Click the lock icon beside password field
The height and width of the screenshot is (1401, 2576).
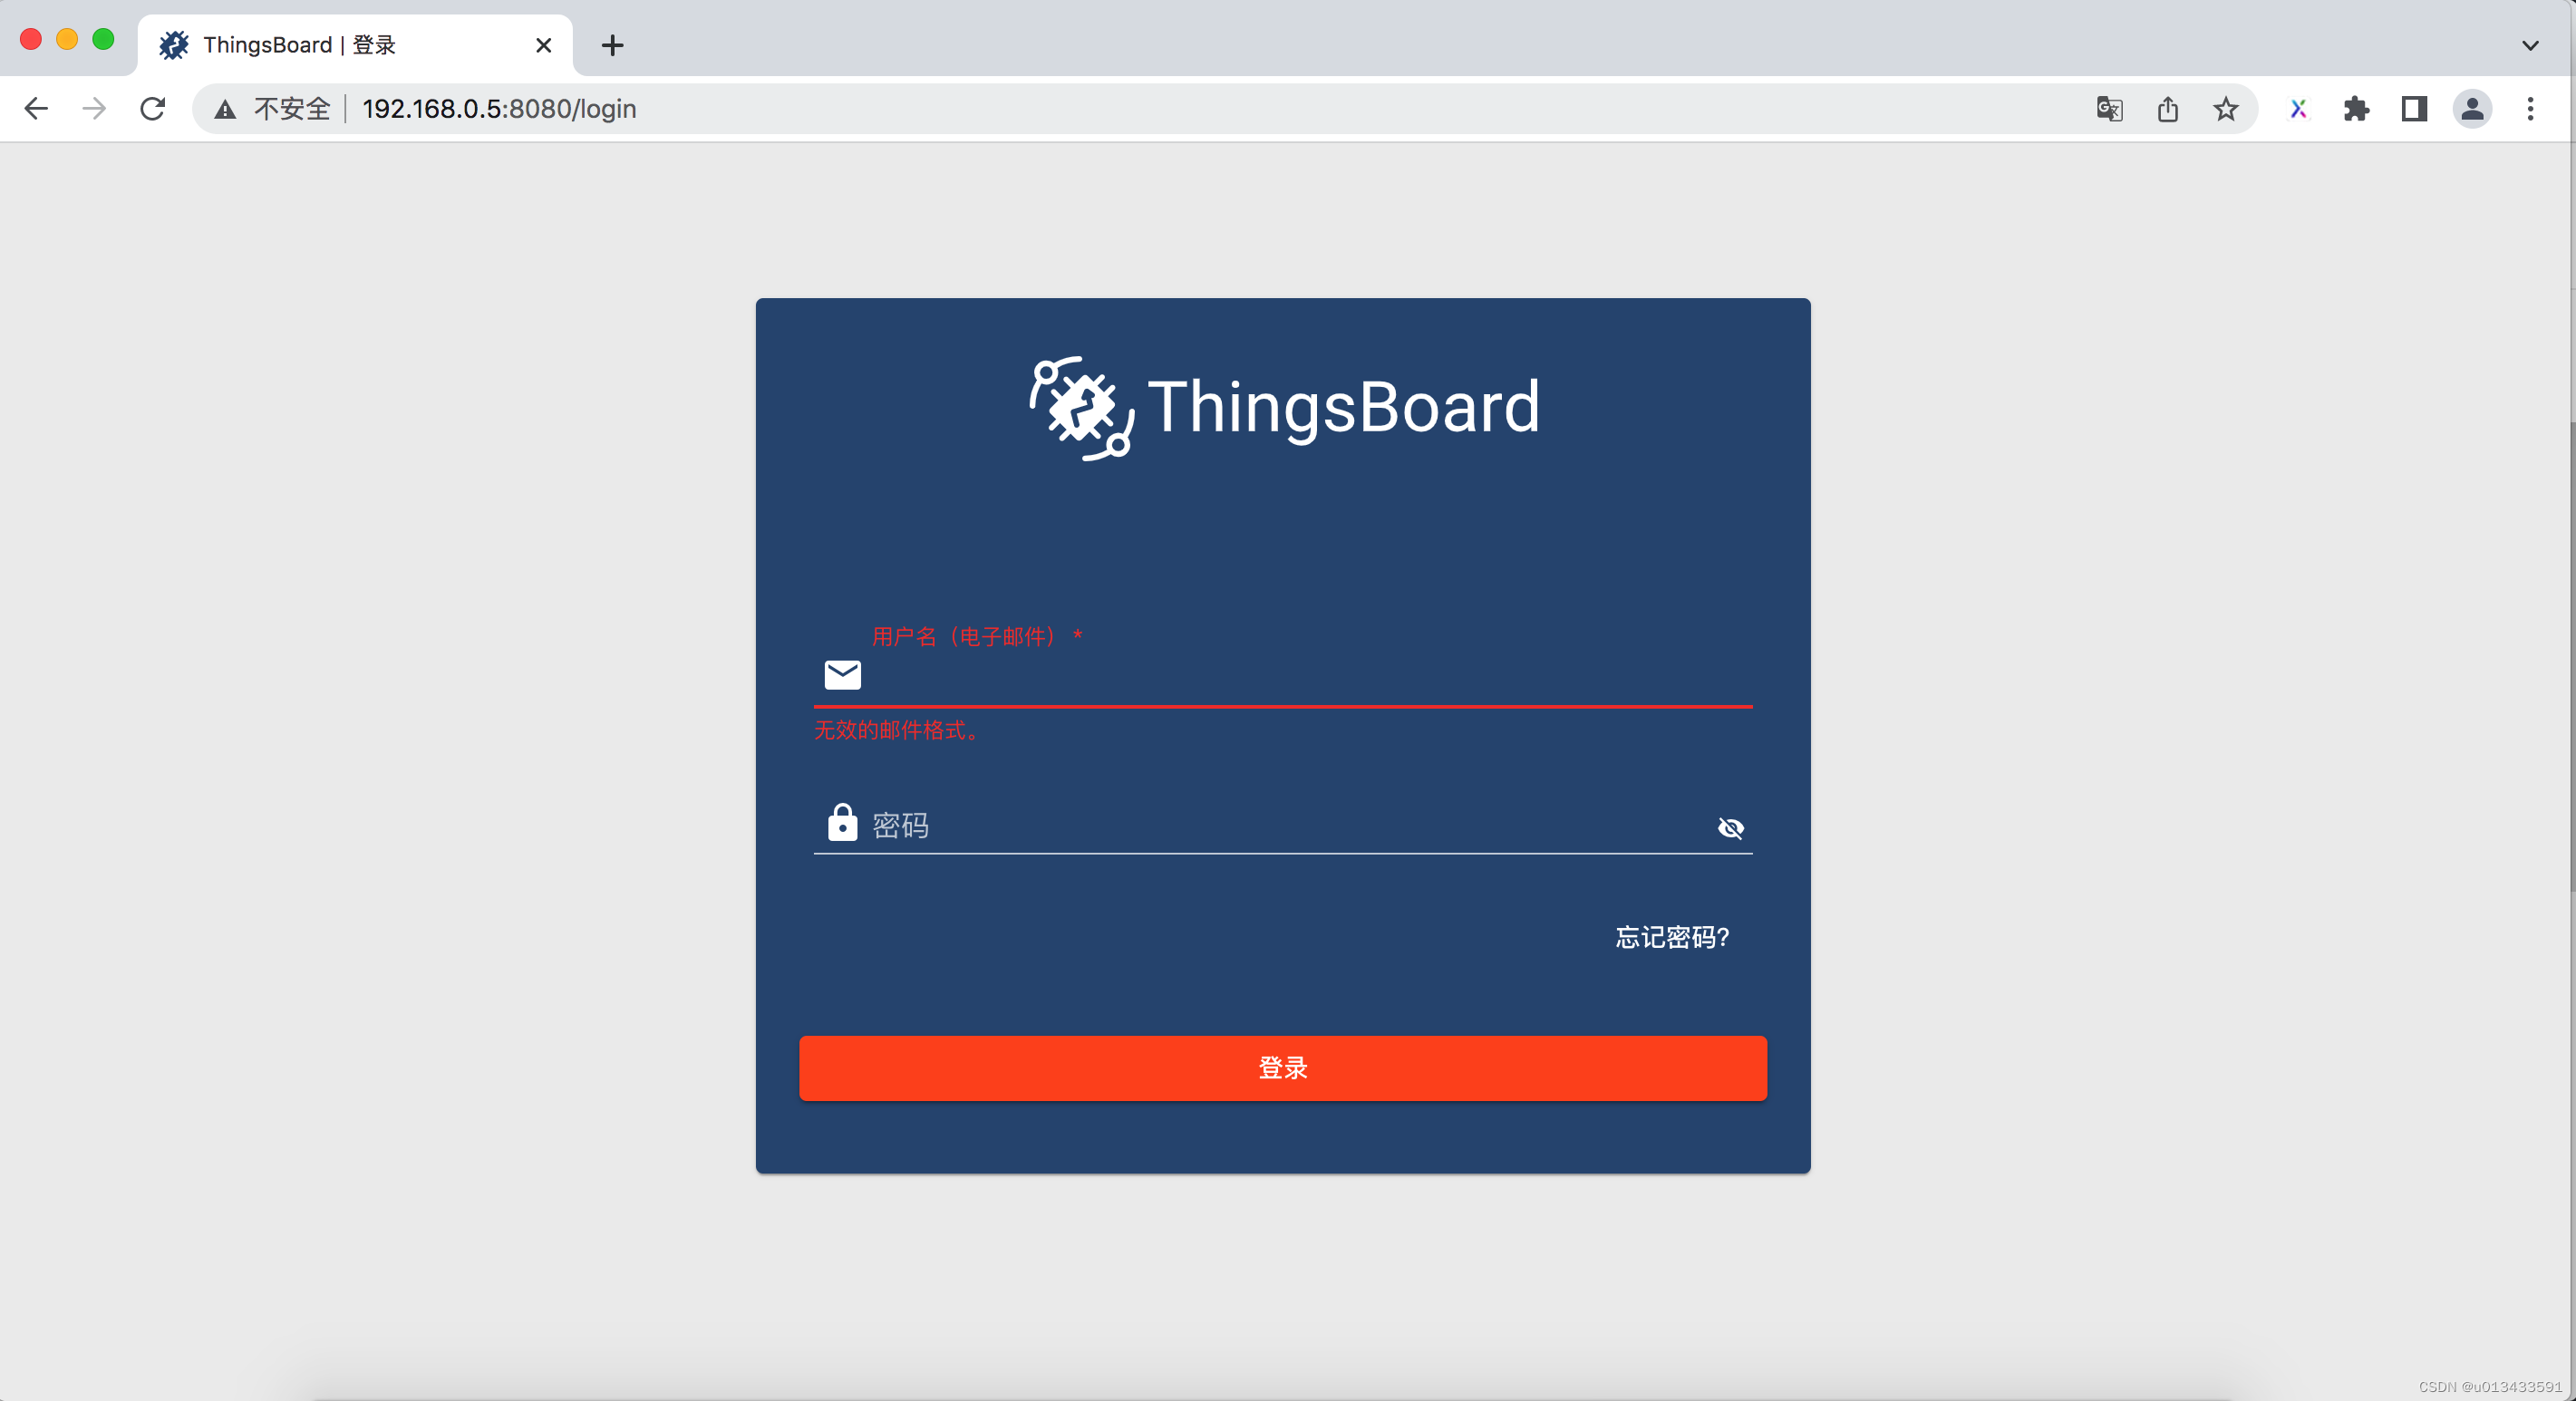pos(842,822)
